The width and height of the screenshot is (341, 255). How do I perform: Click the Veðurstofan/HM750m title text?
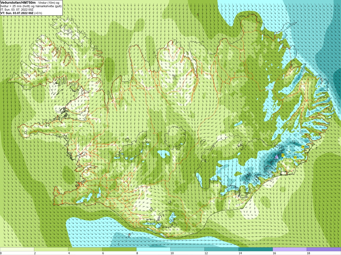tap(18, 2)
